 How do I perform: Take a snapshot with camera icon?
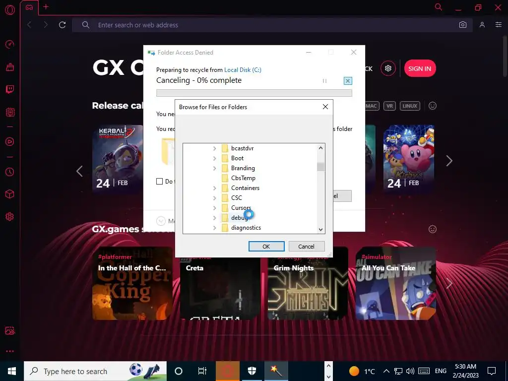463,25
